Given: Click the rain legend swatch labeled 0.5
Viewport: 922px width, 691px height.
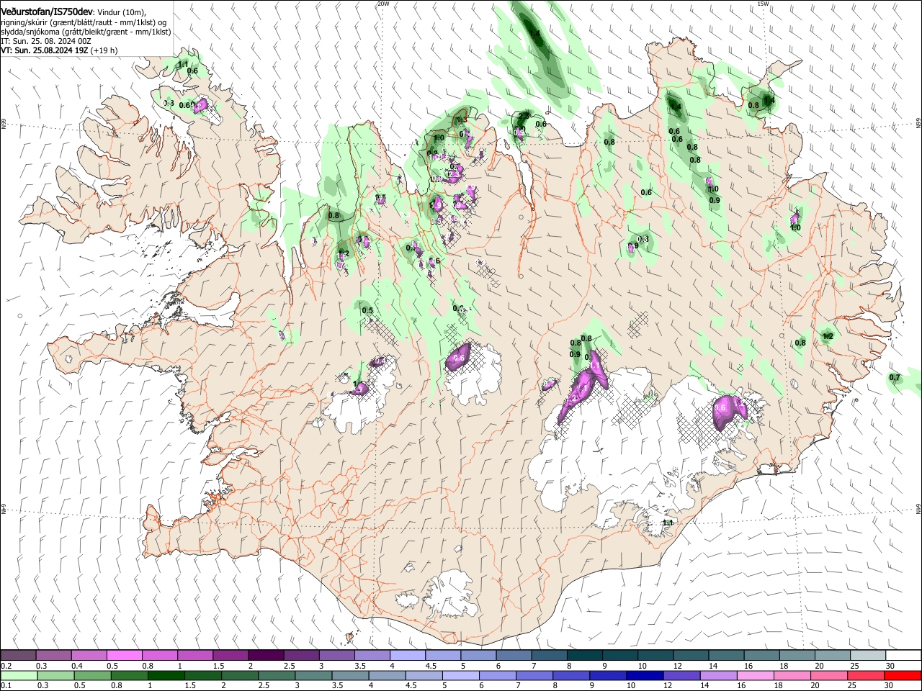Looking at the screenshot, I should 92,675.
